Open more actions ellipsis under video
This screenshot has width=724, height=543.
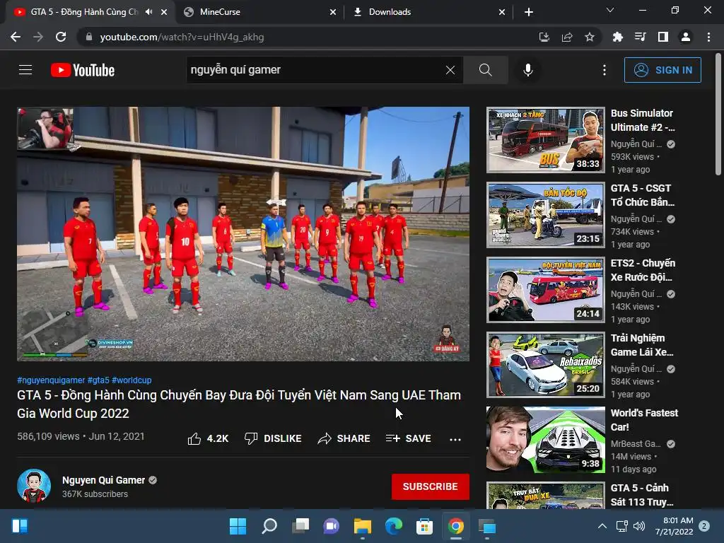point(455,439)
